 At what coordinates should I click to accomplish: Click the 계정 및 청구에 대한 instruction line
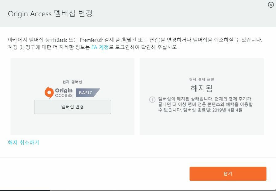point(93,47)
